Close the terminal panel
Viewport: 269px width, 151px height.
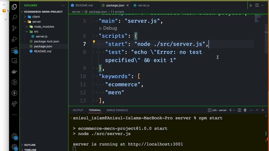click(263, 110)
